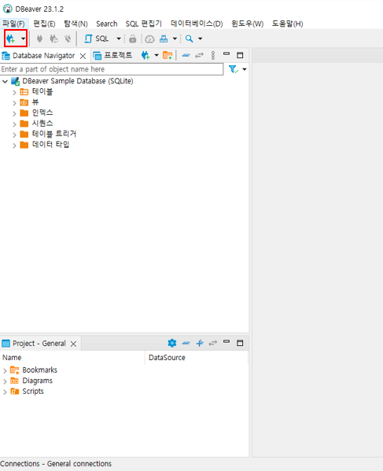Select the 테이블 tree item

click(42, 92)
